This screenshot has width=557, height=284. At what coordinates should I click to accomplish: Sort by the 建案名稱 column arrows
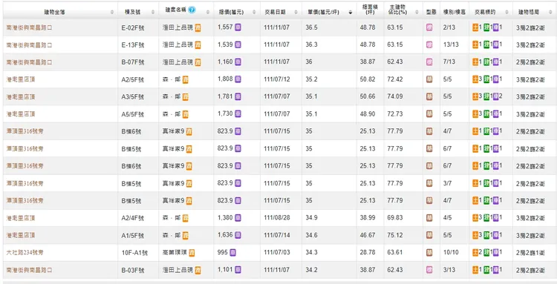[208, 12]
